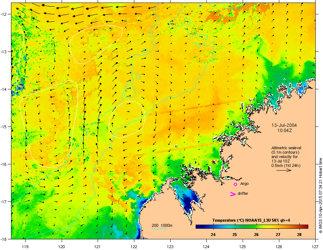Click the date label 13-Jul-2004
323x250 pixels.
[x=284, y=125]
